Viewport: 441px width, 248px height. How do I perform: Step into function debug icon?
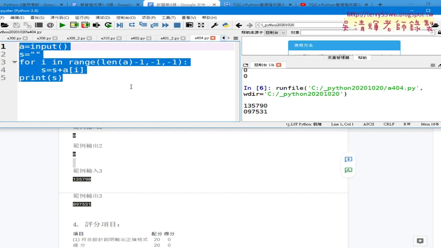pos(143,25)
